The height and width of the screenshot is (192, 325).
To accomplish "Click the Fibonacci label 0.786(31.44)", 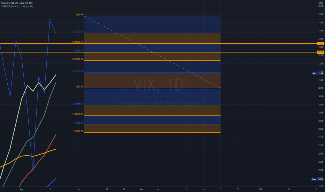I will click(78, 72).
